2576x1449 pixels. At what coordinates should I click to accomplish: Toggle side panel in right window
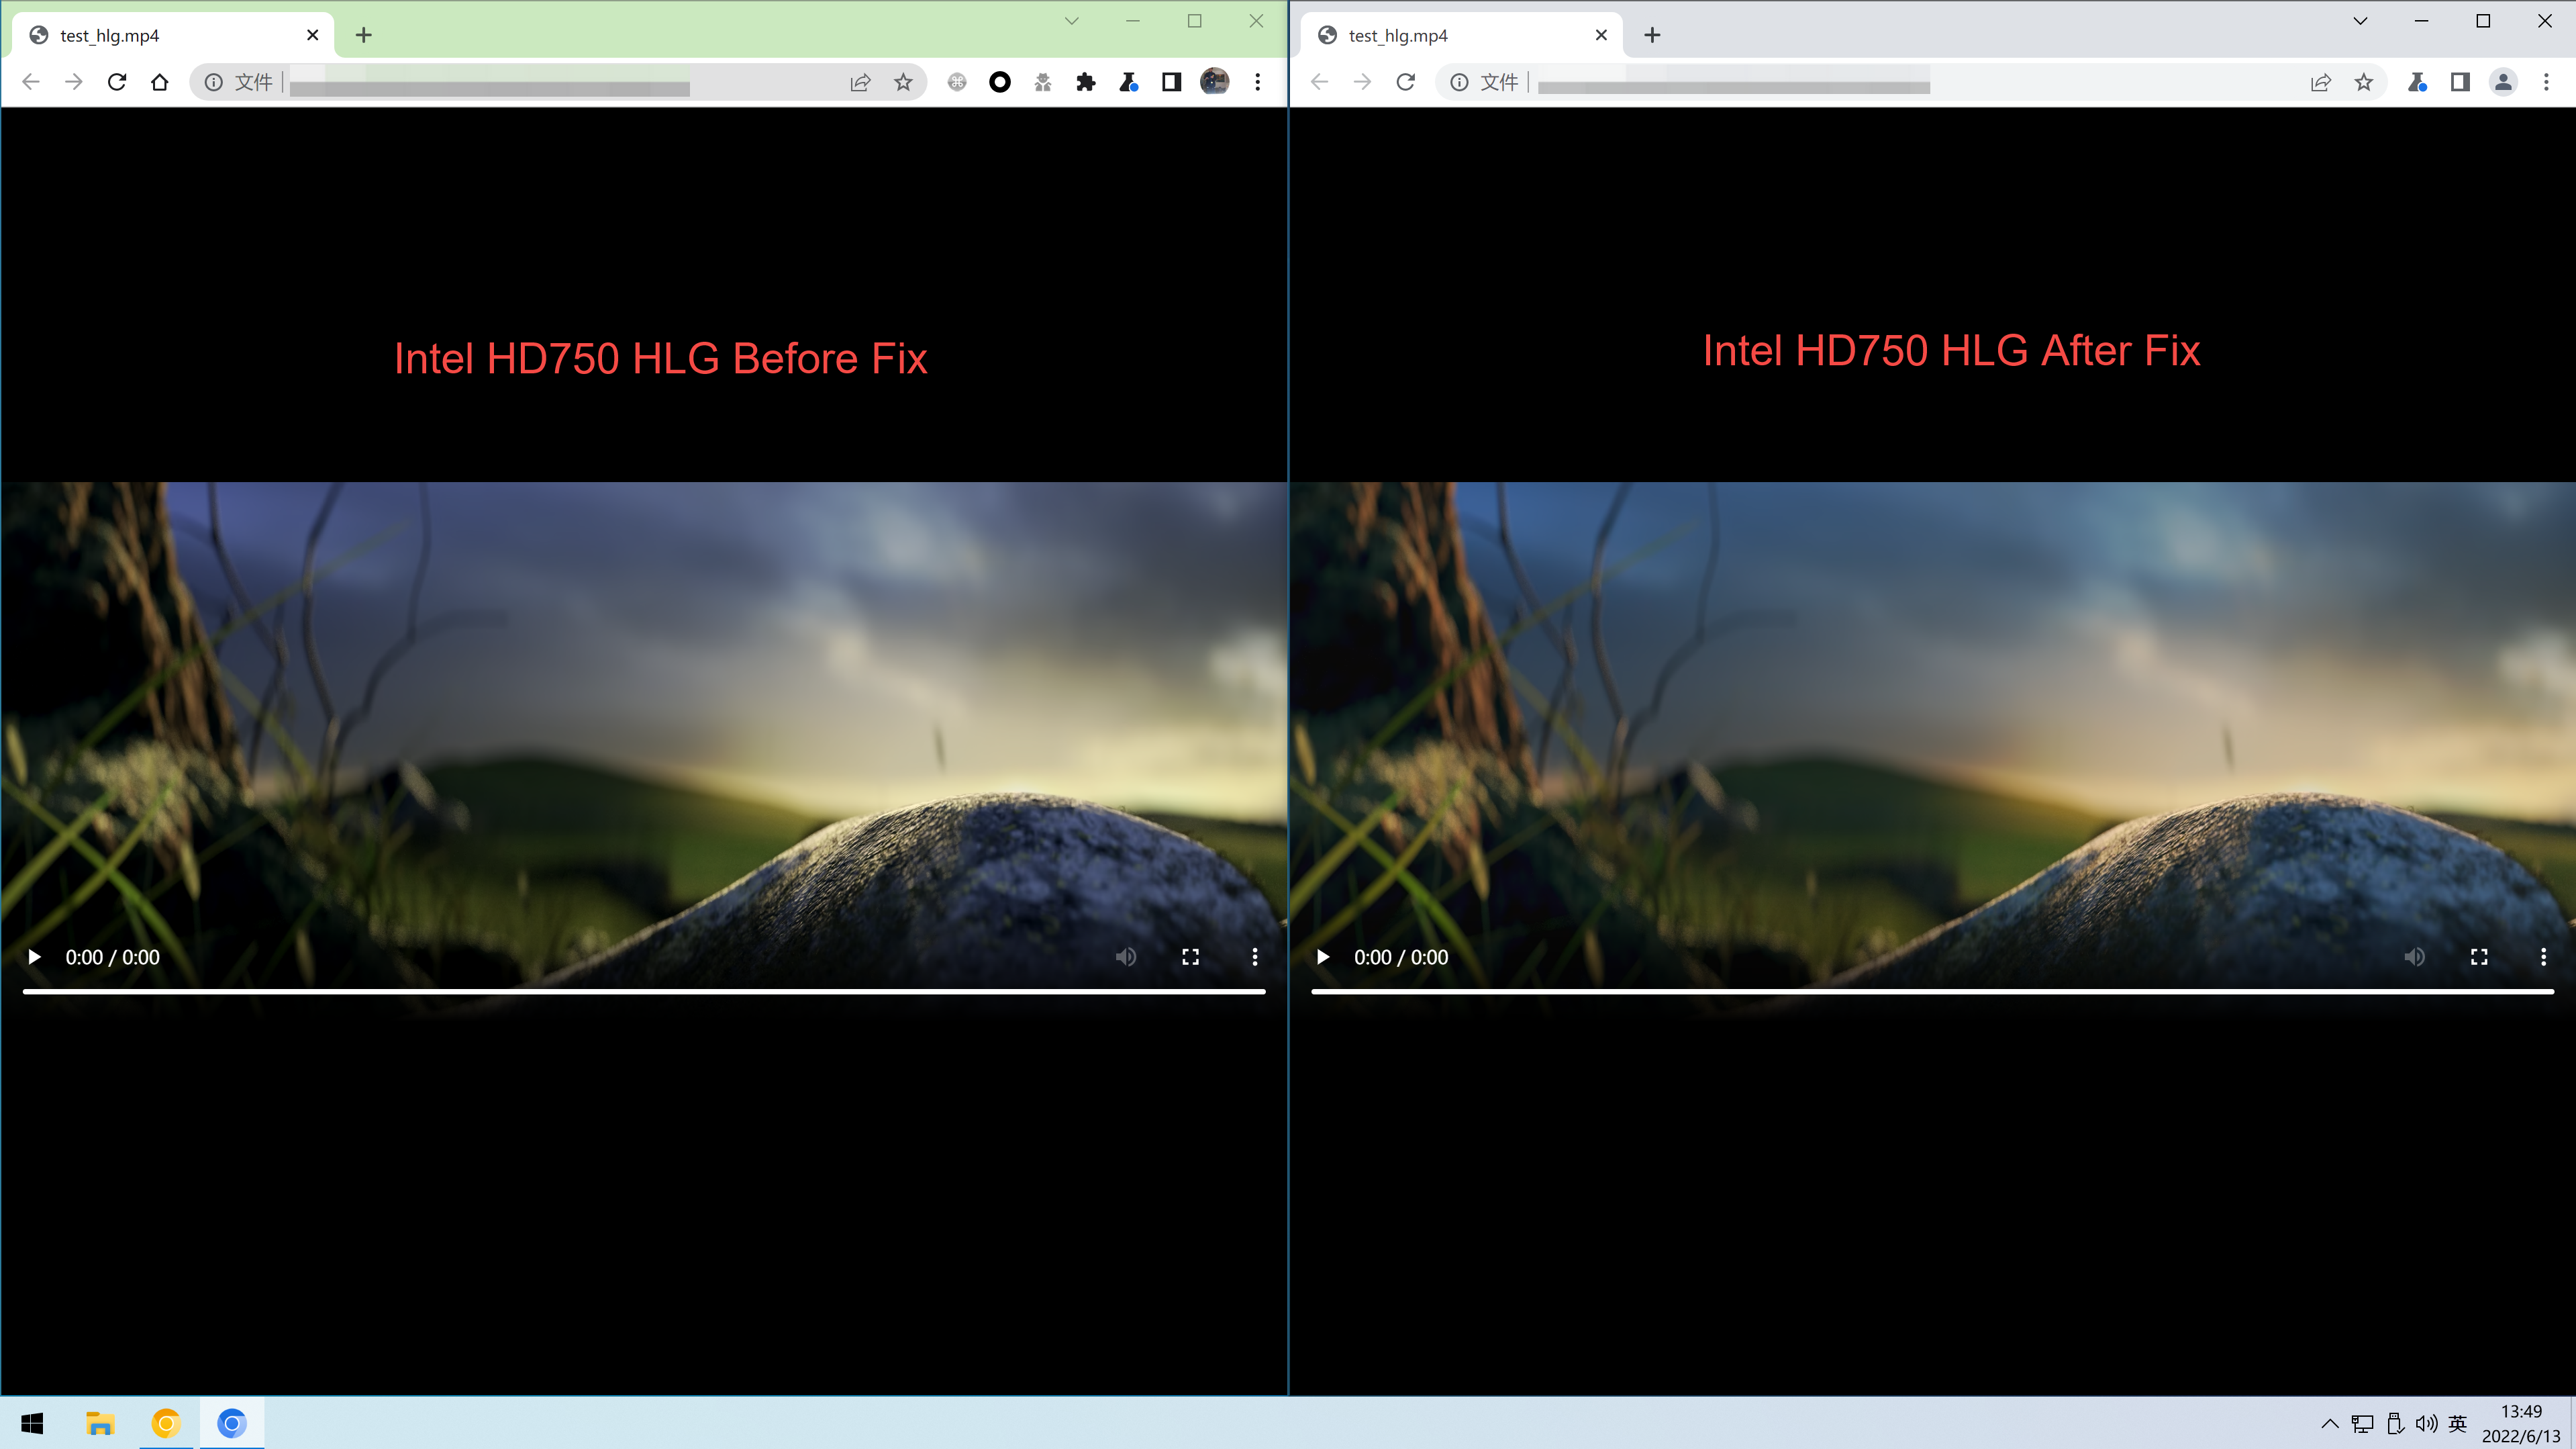2461,82
